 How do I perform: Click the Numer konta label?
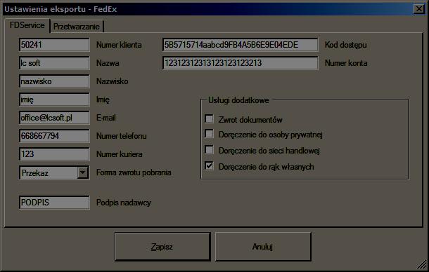(x=346, y=63)
